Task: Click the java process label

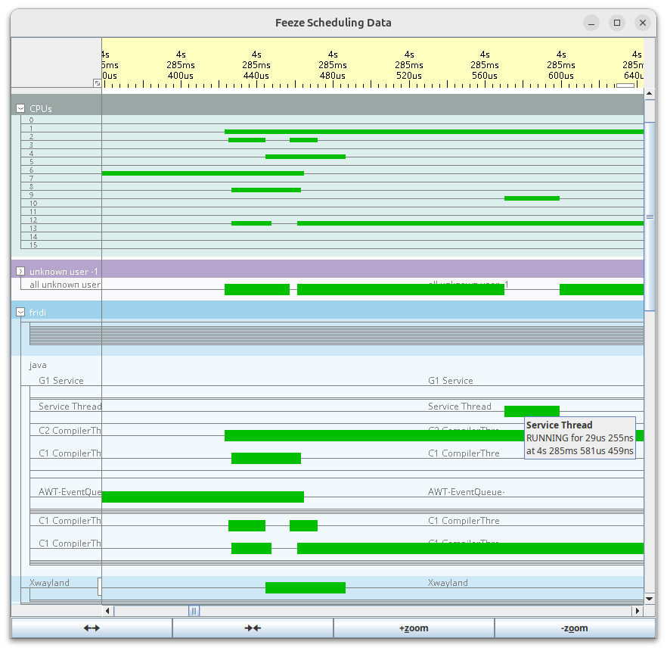Action: [37, 365]
